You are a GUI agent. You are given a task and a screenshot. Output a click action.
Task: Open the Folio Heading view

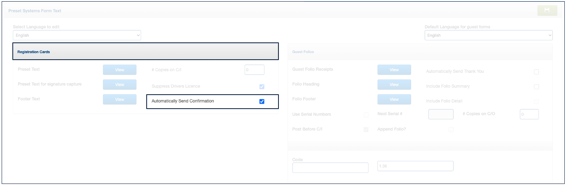click(394, 85)
